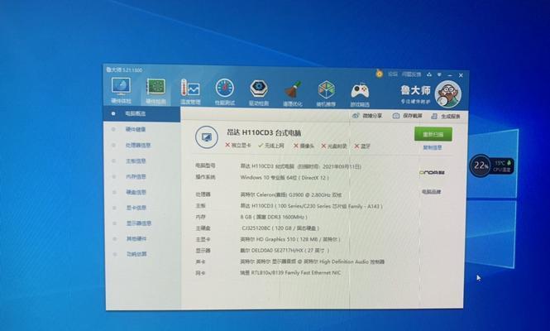Screen dimensions: 550x331
Task: Click the DELD0A0 SE2717H/HX monitor value
Action: tap(285, 251)
